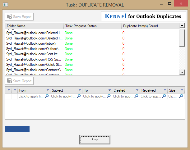
Task: Click the Subject filter magnifier icon
Action: (79, 96)
